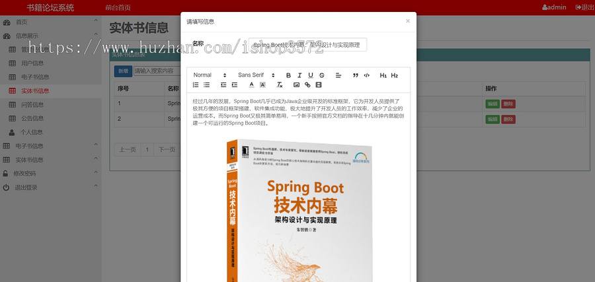Close the 请填写信息 dialog
The height and width of the screenshot is (282, 595).
pos(407,21)
